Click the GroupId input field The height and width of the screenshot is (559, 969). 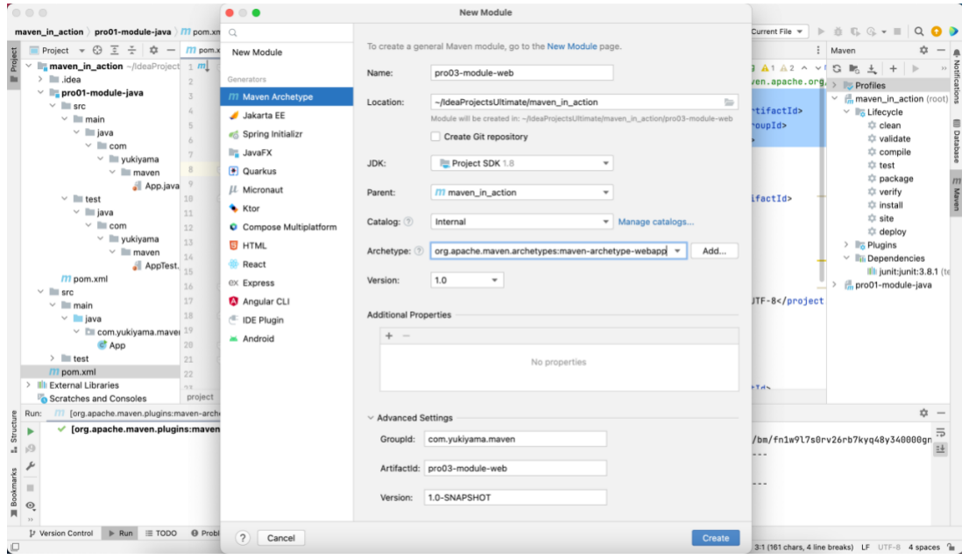(515, 439)
